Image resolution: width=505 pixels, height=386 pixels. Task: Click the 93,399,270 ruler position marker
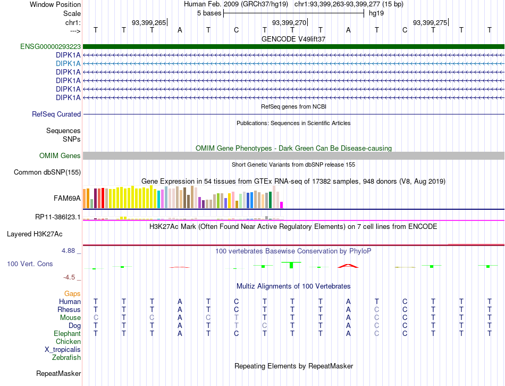(x=290, y=22)
